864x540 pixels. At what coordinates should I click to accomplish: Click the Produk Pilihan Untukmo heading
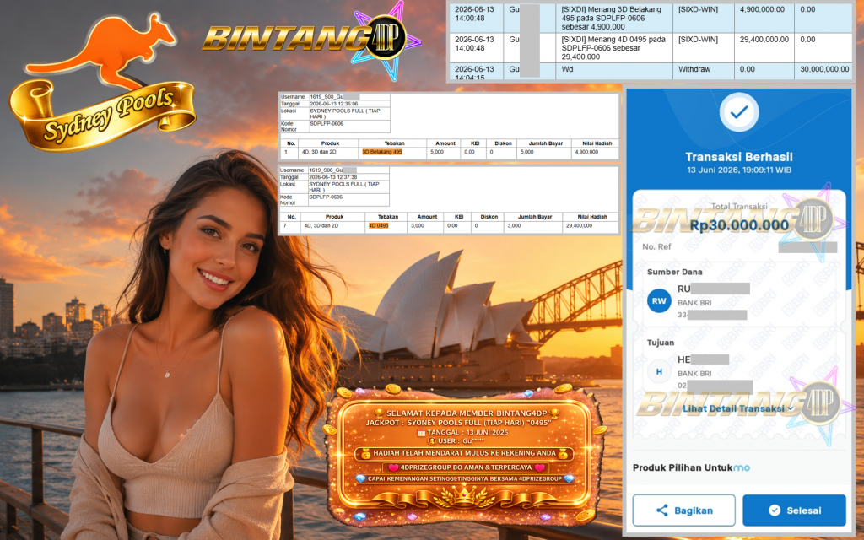(691, 467)
